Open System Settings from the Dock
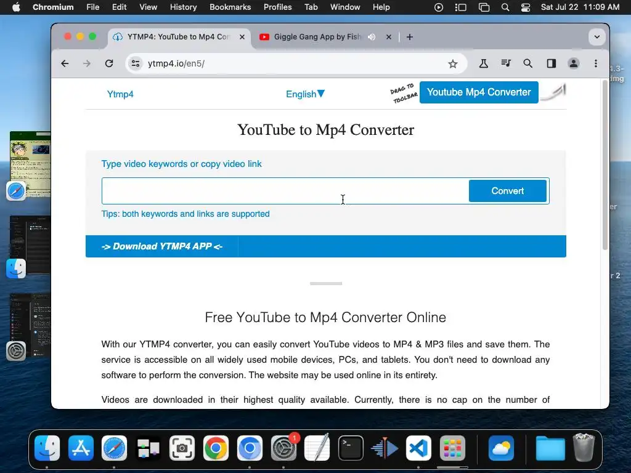The image size is (631, 473). pos(283,448)
